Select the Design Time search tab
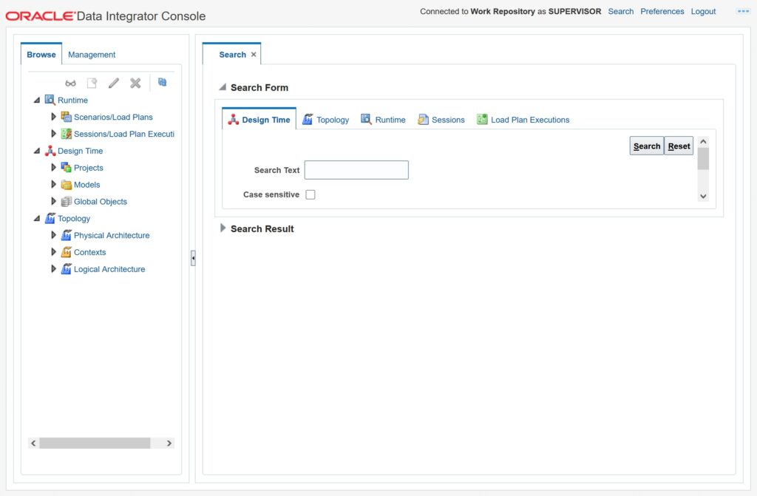The height and width of the screenshot is (496, 757). (x=259, y=119)
